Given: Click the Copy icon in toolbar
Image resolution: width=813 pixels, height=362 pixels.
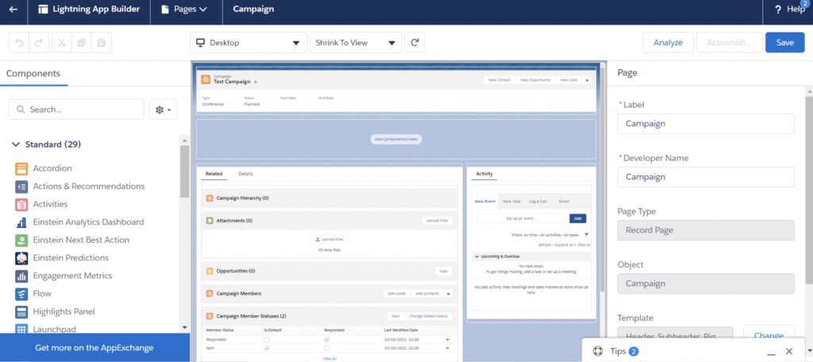Looking at the screenshot, I should click(82, 43).
